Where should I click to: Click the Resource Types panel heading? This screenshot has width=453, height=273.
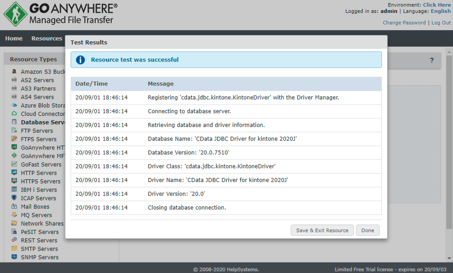pyautogui.click(x=33, y=59)
